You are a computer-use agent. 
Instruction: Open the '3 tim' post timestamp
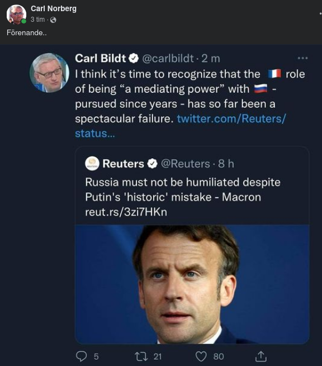click(37, 20)
